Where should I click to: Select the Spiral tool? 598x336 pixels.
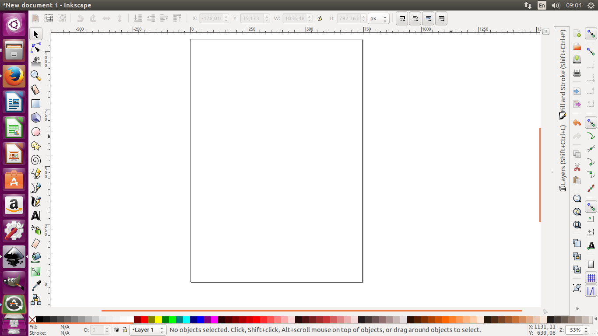click(35, 160)
